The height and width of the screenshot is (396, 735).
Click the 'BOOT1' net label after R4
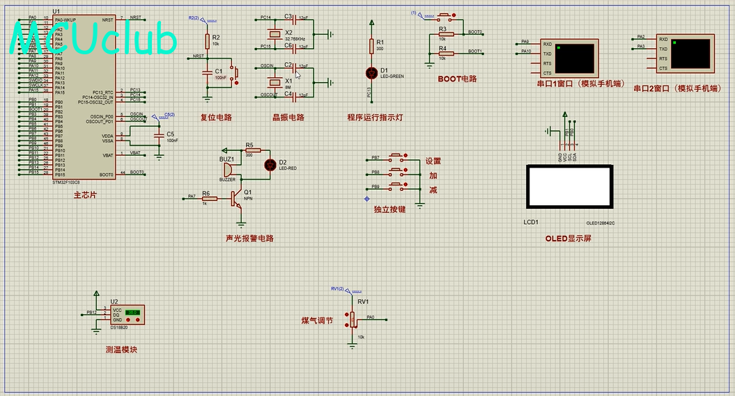coord(475,51)
